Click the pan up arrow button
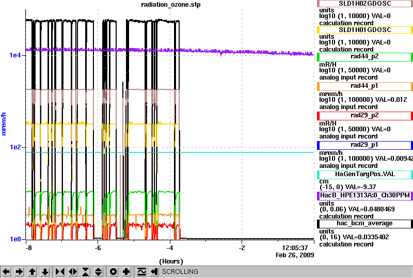 [x=32, y=272]
